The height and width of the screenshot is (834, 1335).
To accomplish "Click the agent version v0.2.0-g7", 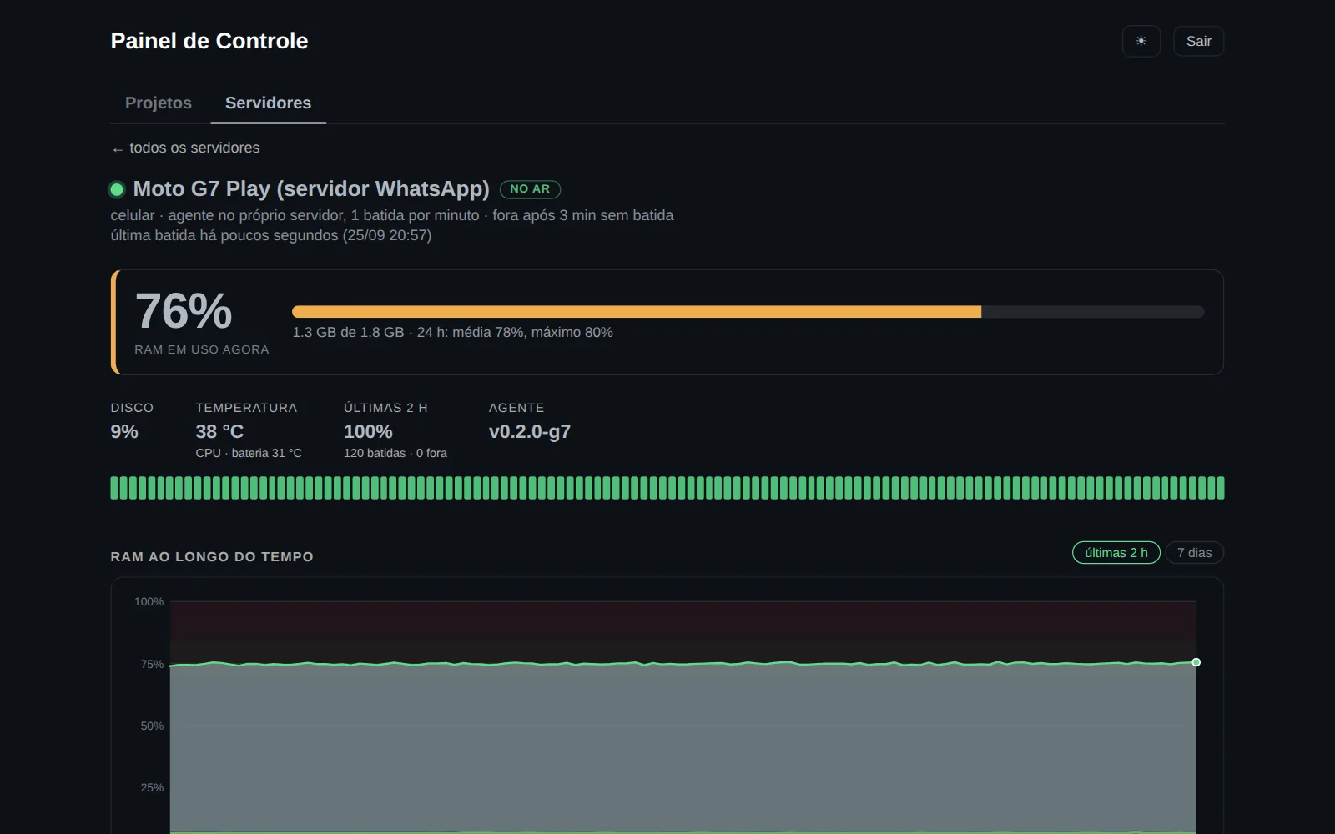I will click(530, 432).
